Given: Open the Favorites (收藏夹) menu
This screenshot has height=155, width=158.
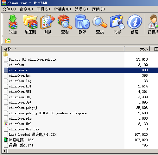Looking at the screenshot, I should [x=62, y=9].
